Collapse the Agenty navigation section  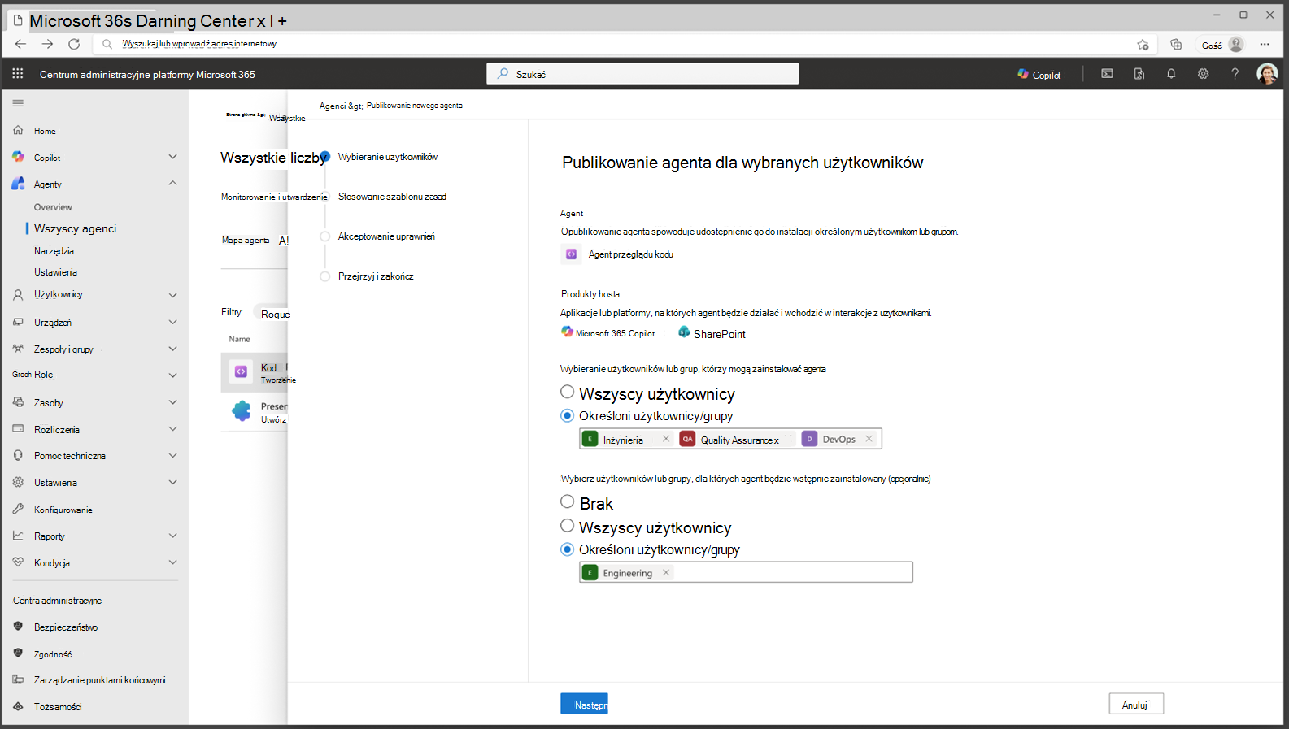172,184
